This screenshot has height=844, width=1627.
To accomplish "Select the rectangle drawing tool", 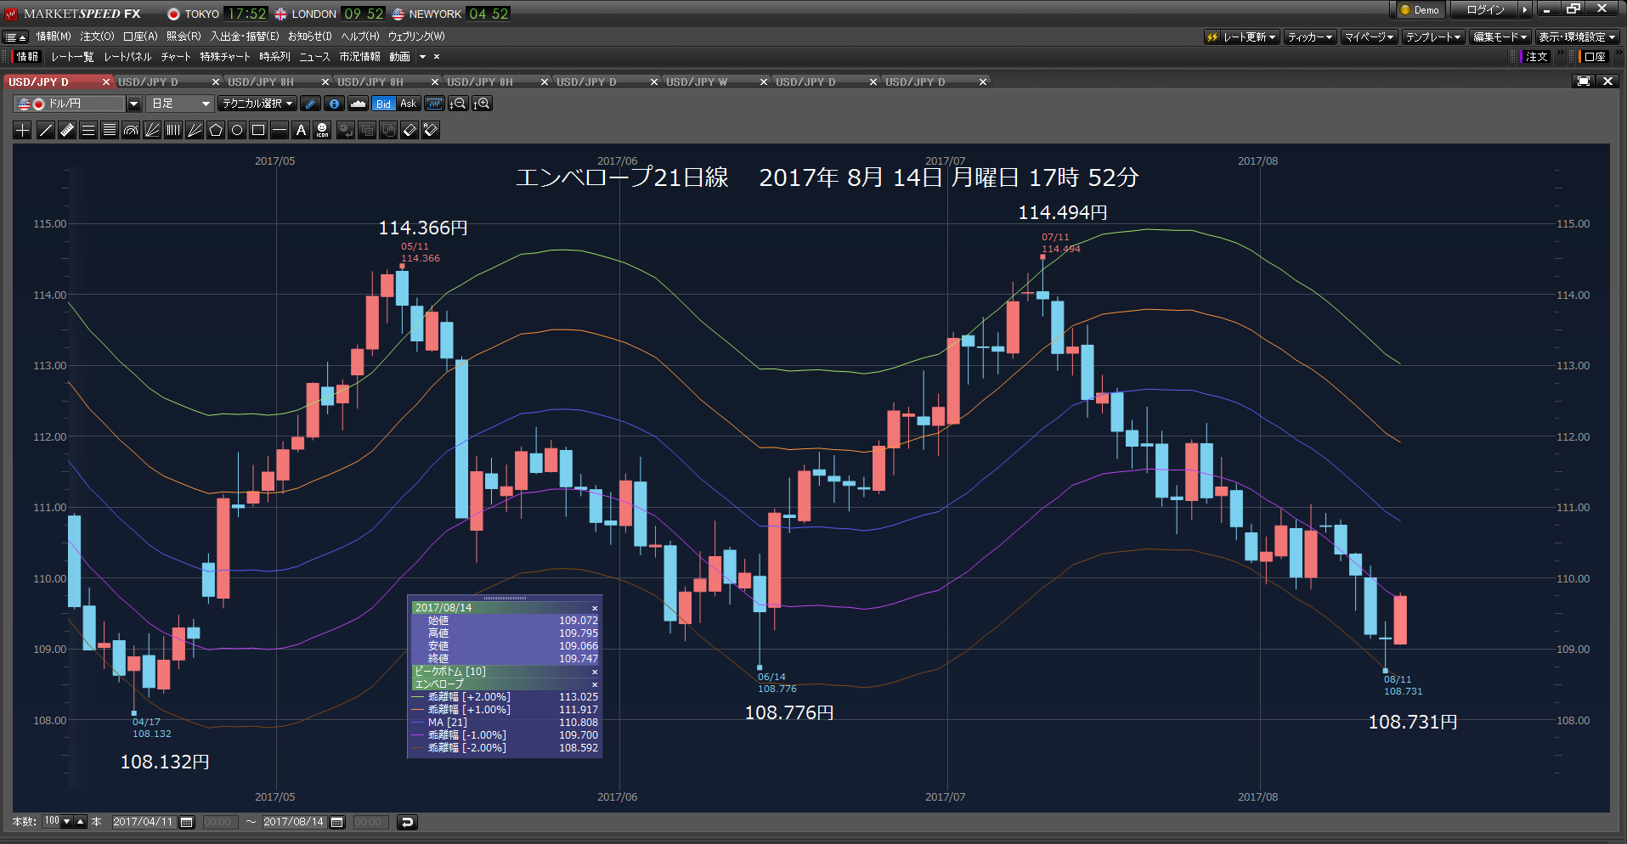I will (x=257, y=130).
